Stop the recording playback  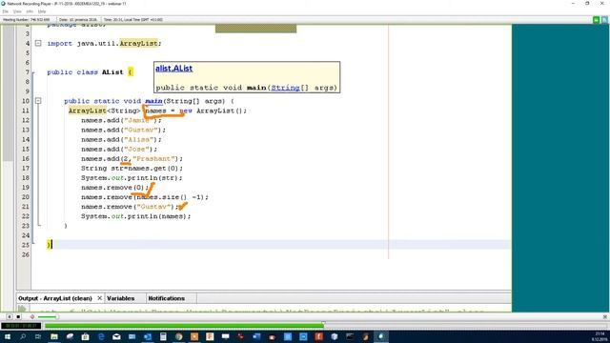(x=18, y=317)
